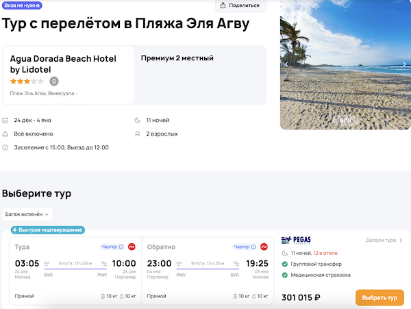Click the Pegas tour operator logo
Screen dimensions: 411x309
point(296,240)
